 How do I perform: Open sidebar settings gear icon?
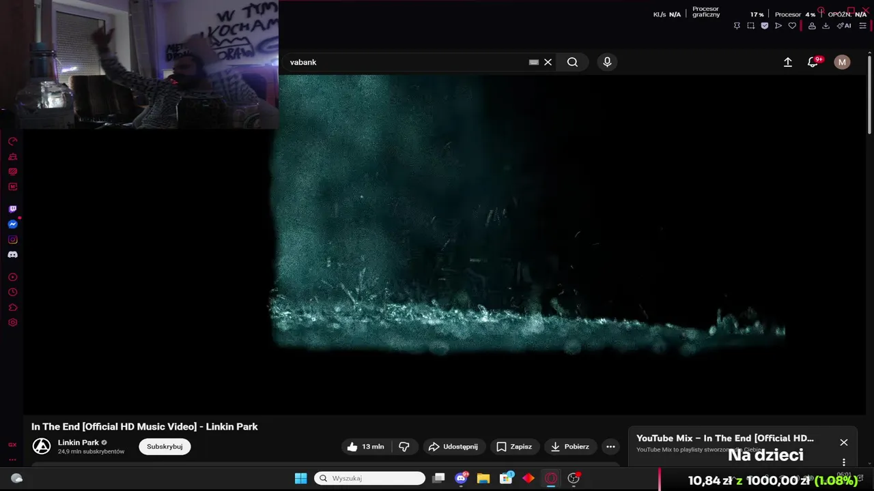coord(12,323)
